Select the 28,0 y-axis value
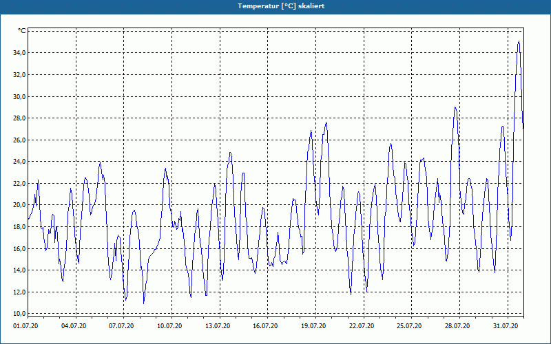Image resolution: width=551 pixels, height=344 pixels. tap(19, 118)
